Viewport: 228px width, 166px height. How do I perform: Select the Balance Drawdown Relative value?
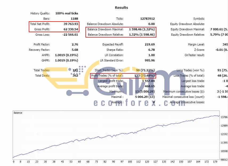pos(142,35)
